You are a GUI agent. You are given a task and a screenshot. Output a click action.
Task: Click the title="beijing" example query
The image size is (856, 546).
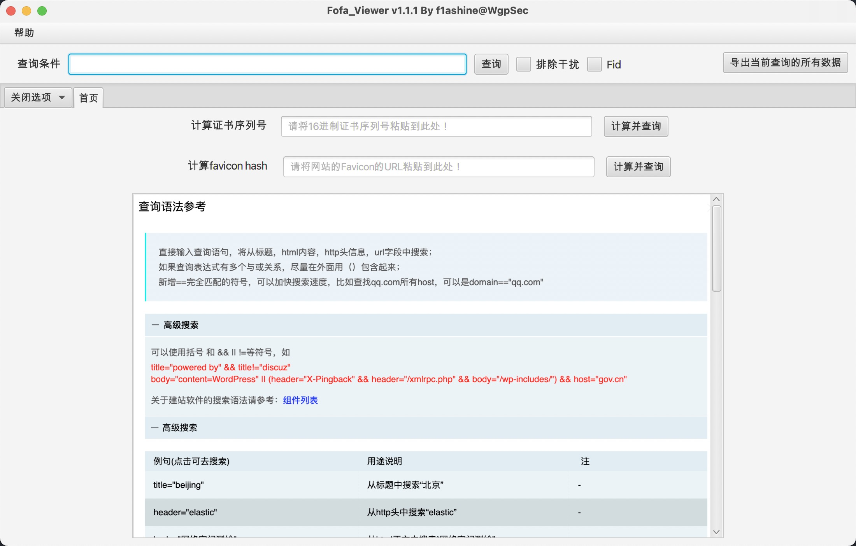178,485
